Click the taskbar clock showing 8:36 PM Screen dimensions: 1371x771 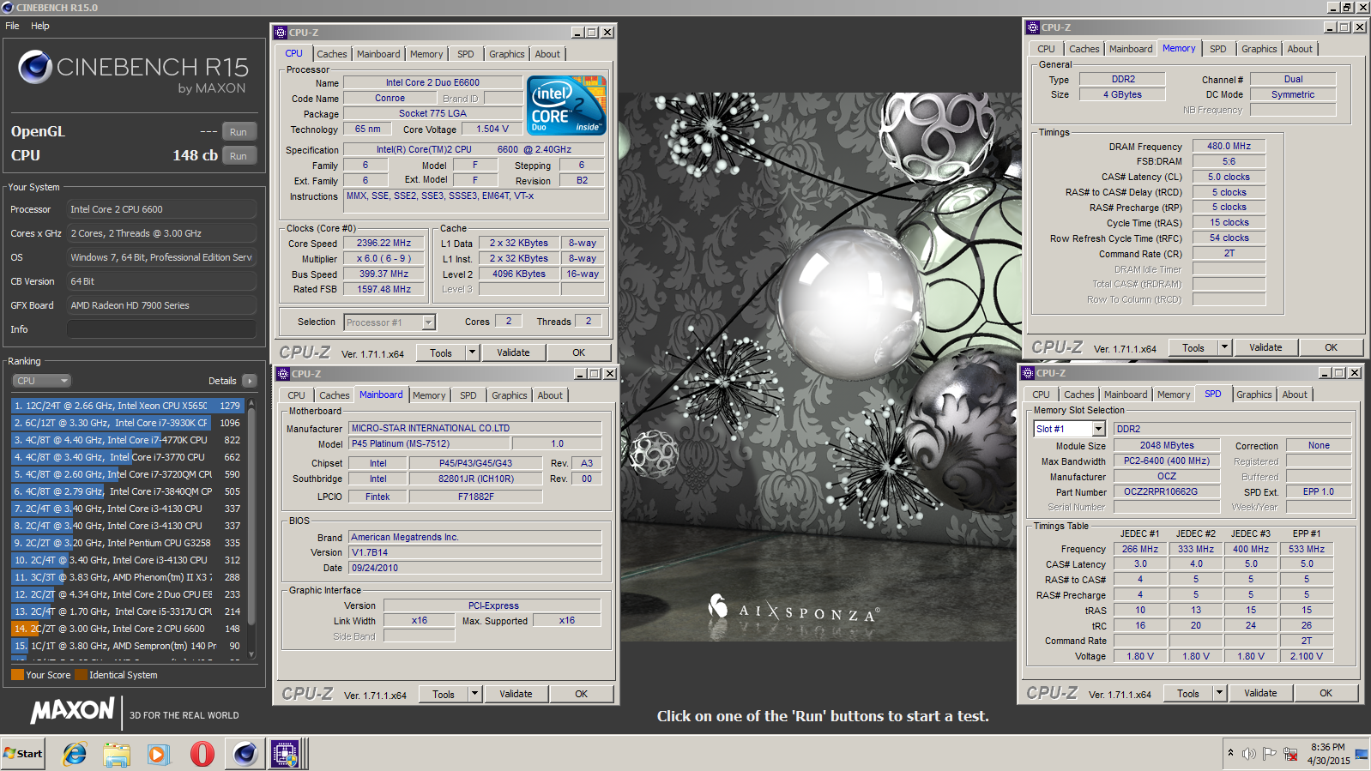(x=1328, y=754)
